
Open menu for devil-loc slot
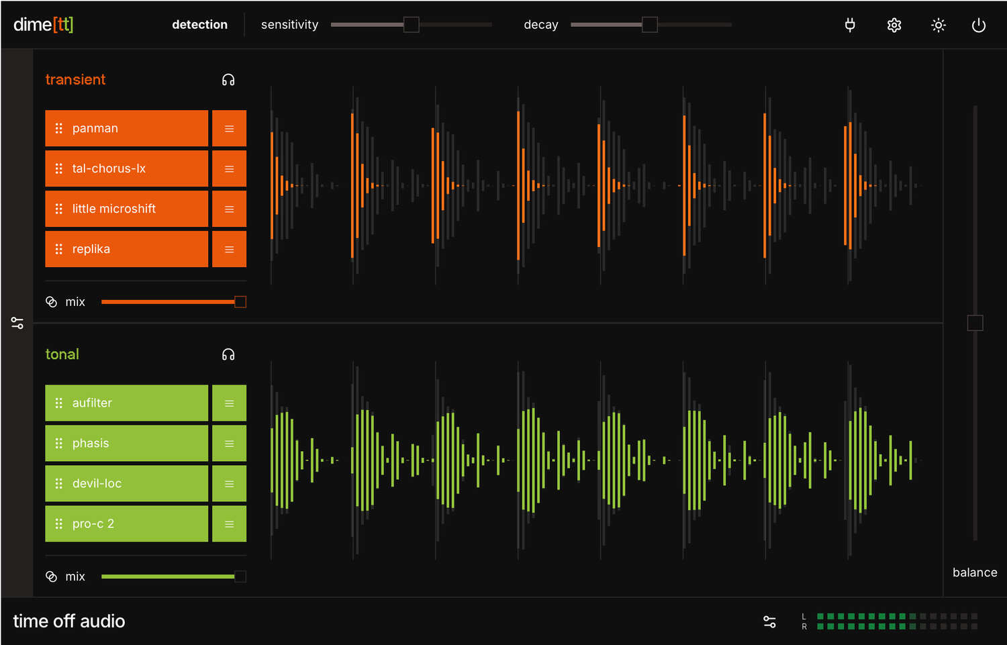229,484
